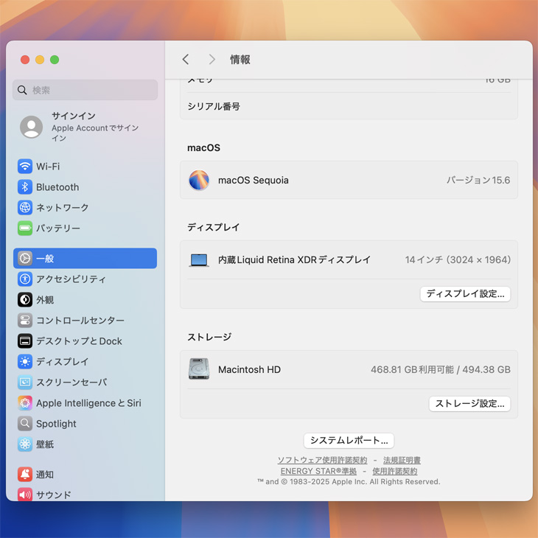Open ネットワーク network settings
The width and height of the screenshot is (538, 538).
(62, 208)
